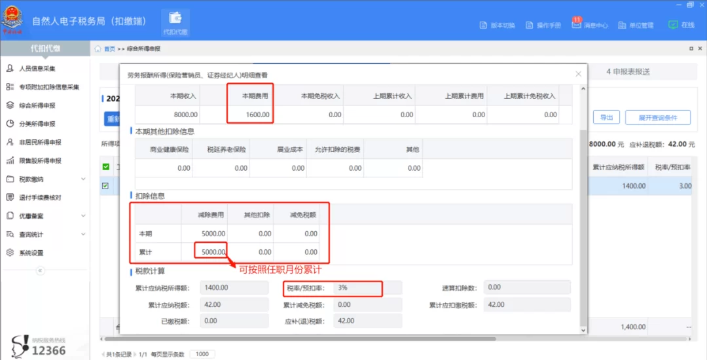
Task: Collapse the left sidebar with double-arrow icon
Action: (x=40, y=270)
